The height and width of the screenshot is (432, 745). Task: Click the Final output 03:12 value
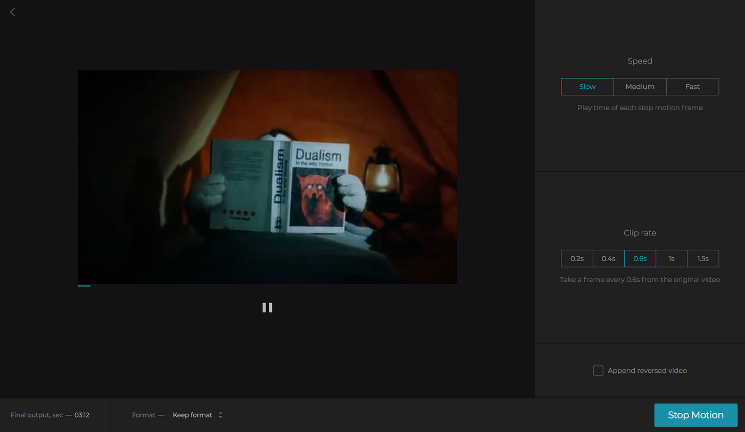pyautogui.click(x=82, y=415)
